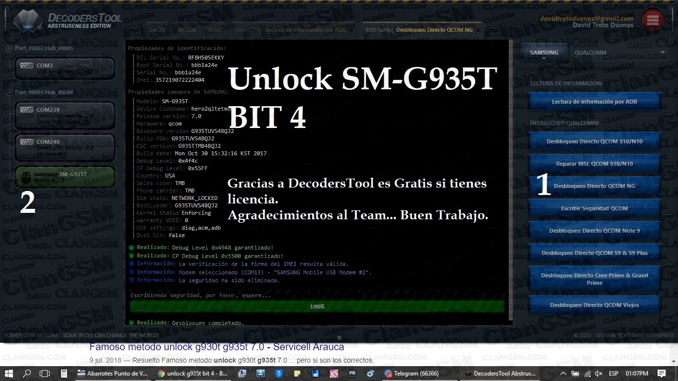Viewport: 678px width, 381px height.
Task: Select the SAMSUNG brand tab
Action: (x=544, y=53)
